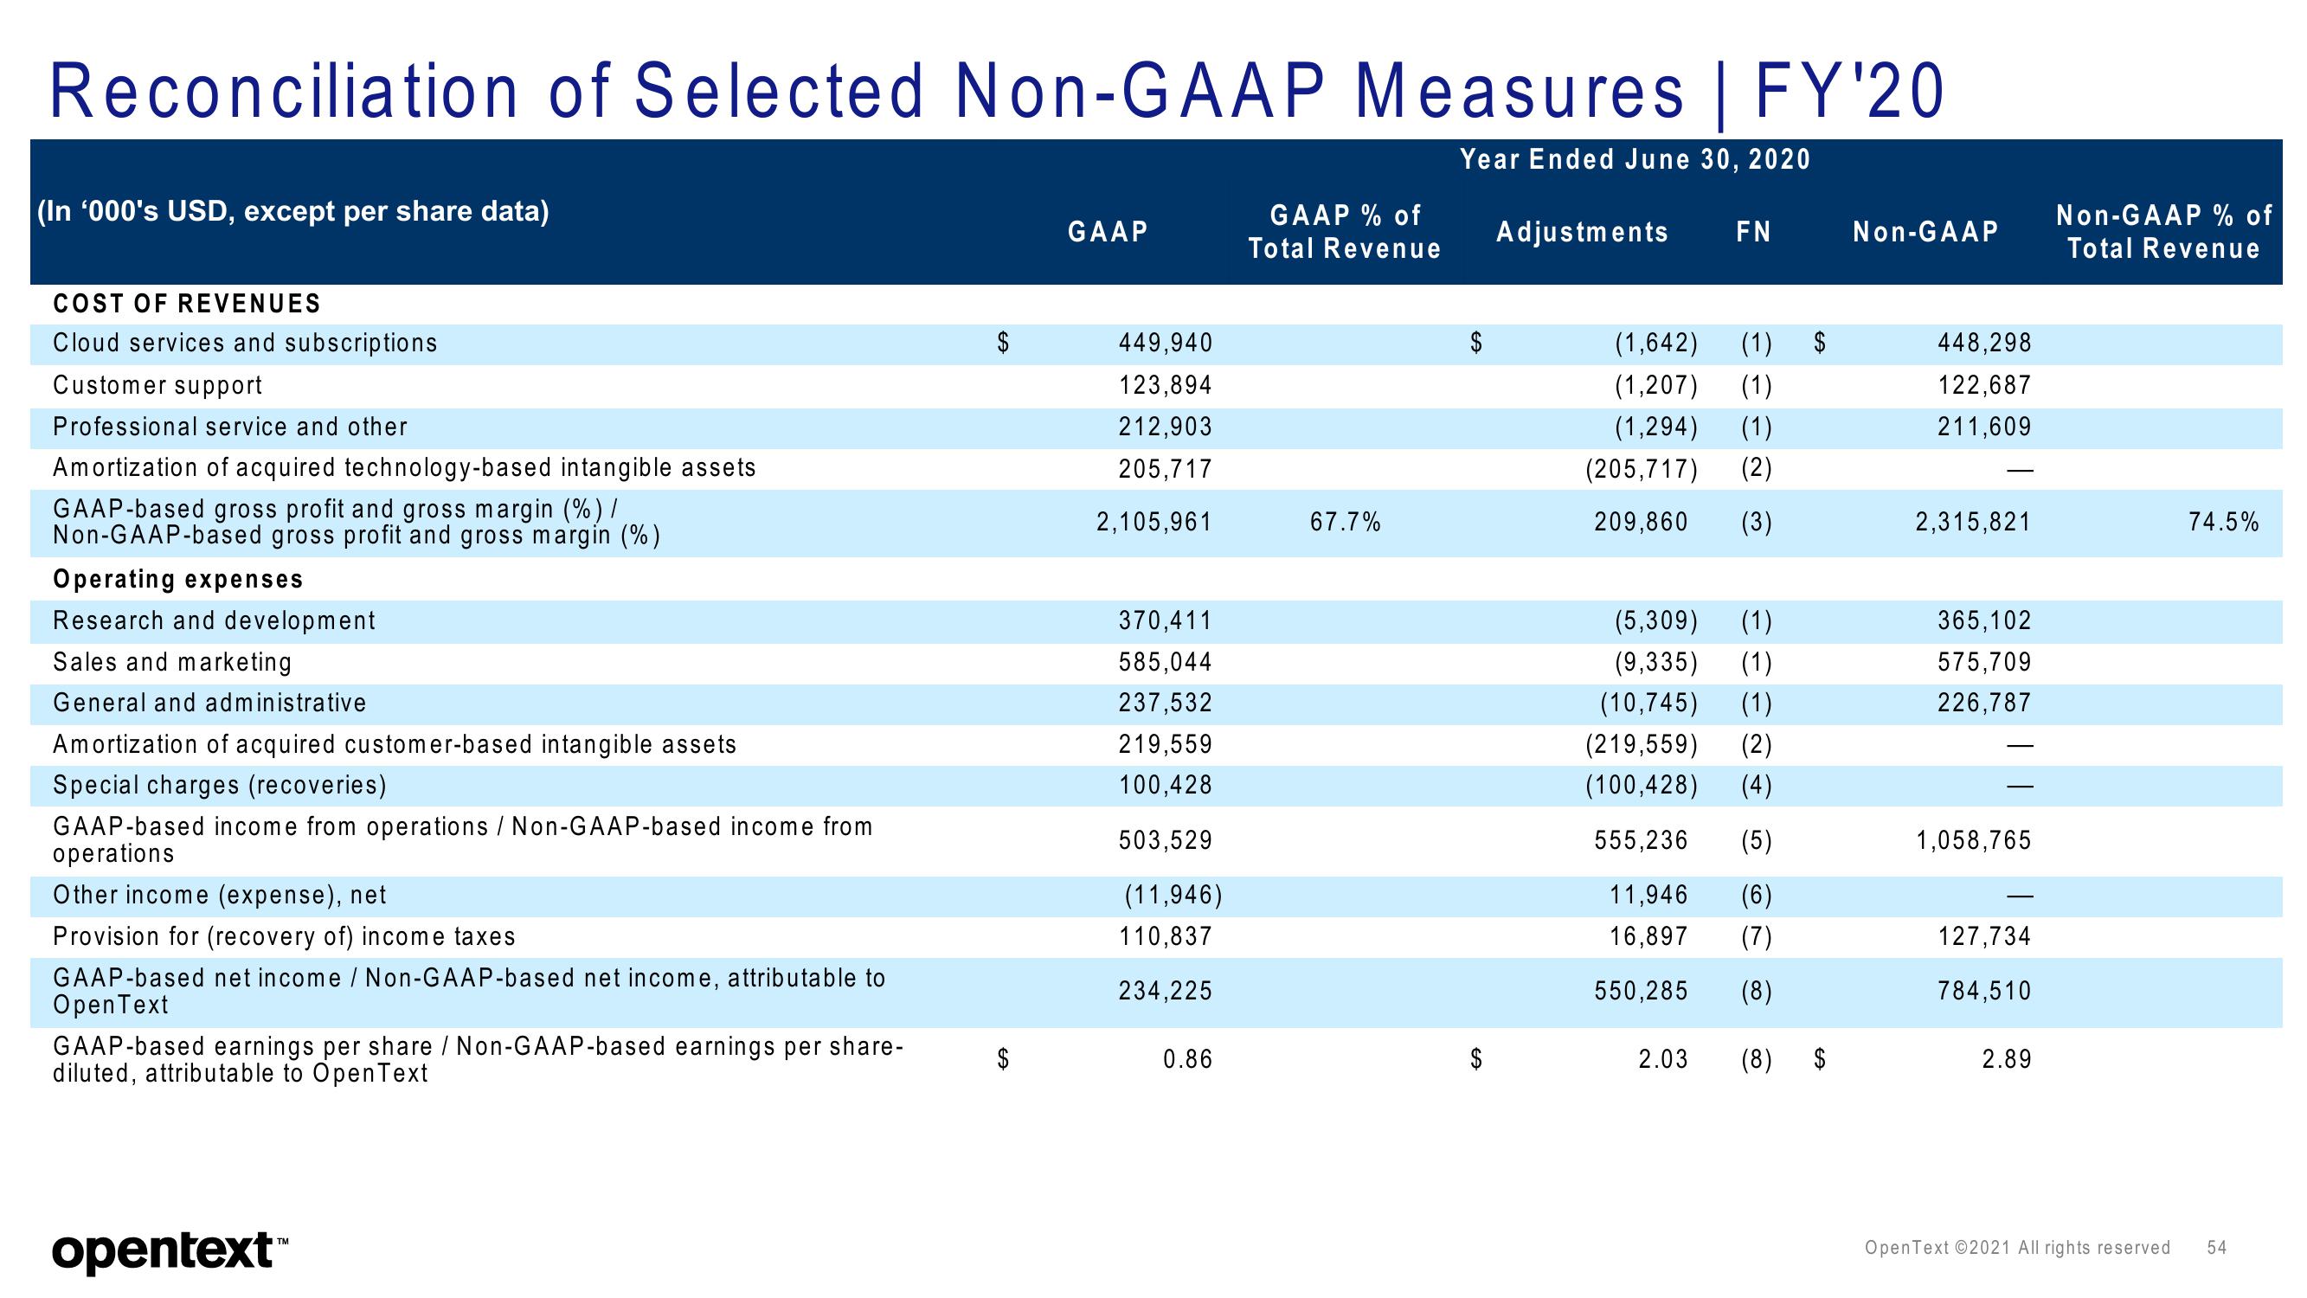This screenshot has width=2307, height=1298.
Task: Select the 'General and administrative' row label
Action: (x=209, y=703)
